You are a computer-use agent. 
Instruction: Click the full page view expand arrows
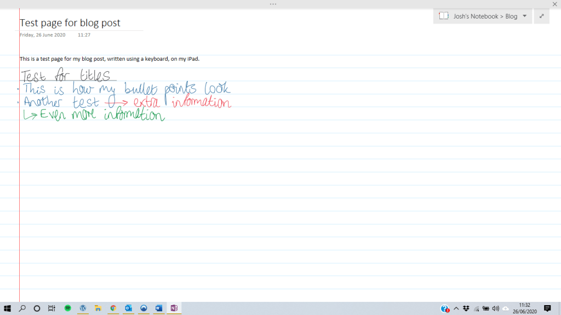pyautogui.click(x=541, y=16)
